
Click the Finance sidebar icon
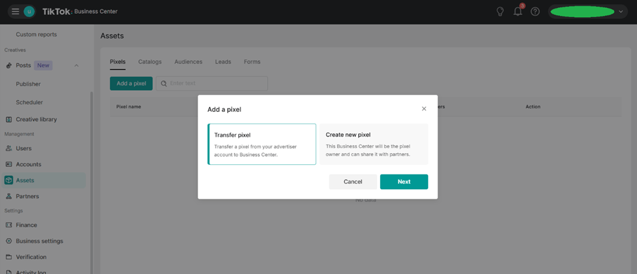pyautogui.click(x=9, y=225)
